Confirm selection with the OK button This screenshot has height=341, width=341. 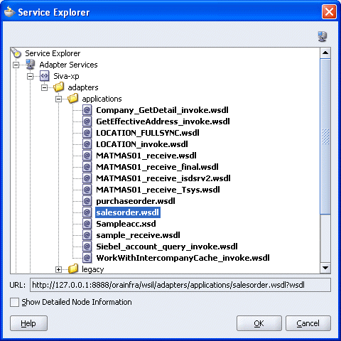click(x=259, y=323)
